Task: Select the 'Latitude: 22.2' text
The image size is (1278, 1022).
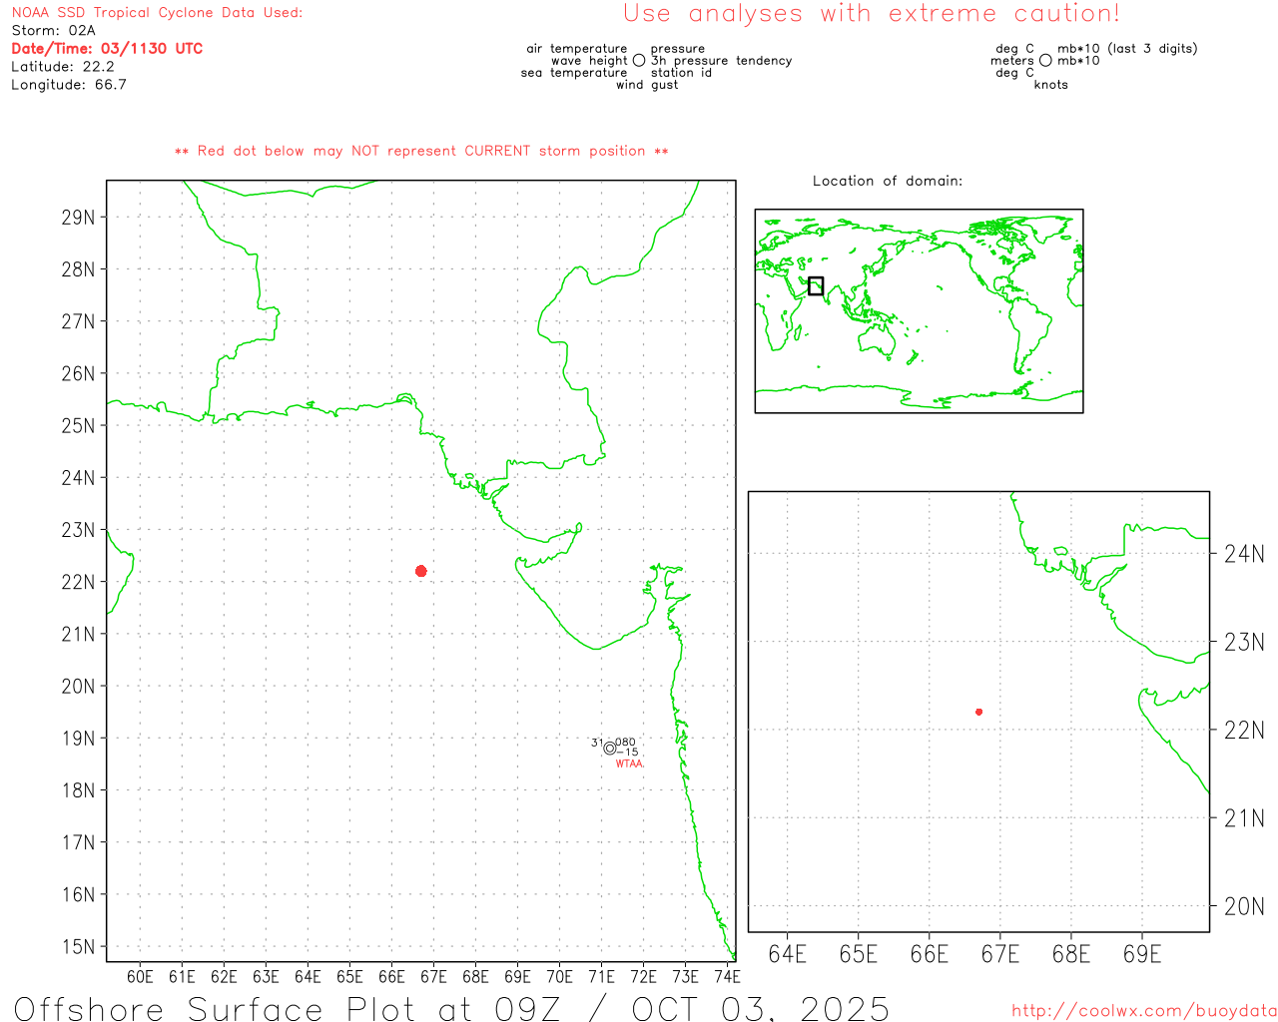Action: point(63,67)
